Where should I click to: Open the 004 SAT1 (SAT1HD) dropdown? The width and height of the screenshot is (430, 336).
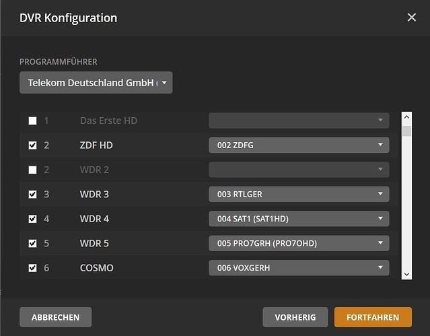pos(299,219)
